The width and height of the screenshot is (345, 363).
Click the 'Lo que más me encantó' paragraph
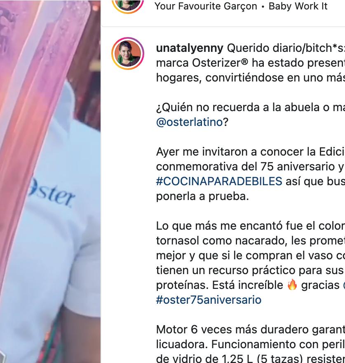(x=251, y=263)
